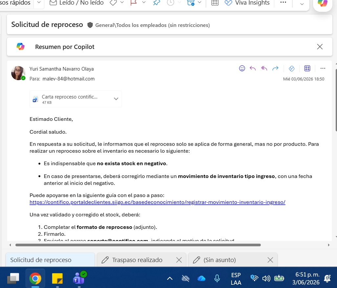Click the message date Mié 03/06/2026 18:50
Image resolution: width=337 pixels, height=288 pixels.
[303, 79]
